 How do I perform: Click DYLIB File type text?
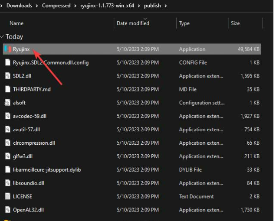190,170
